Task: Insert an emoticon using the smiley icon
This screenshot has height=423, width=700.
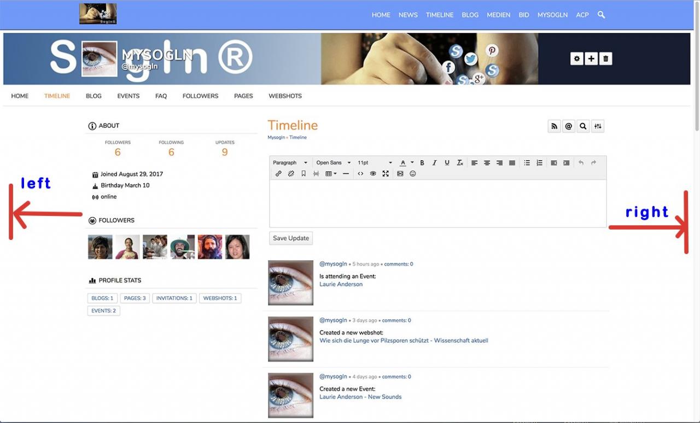Action: tap(413, 174)
